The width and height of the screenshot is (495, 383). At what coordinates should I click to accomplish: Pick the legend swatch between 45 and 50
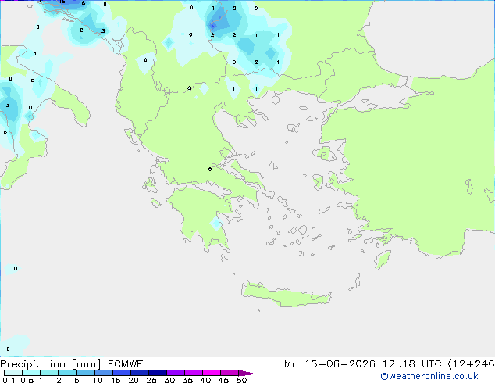tap(230, 373)
